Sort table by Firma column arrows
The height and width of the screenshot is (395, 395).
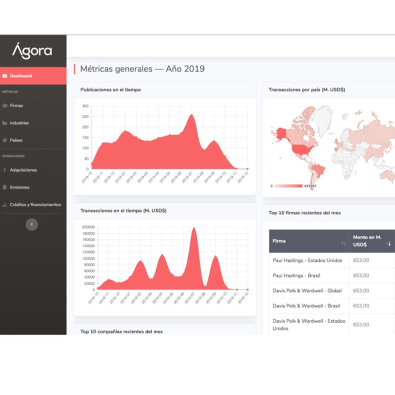pyautogui.click(x=343, y=243)
